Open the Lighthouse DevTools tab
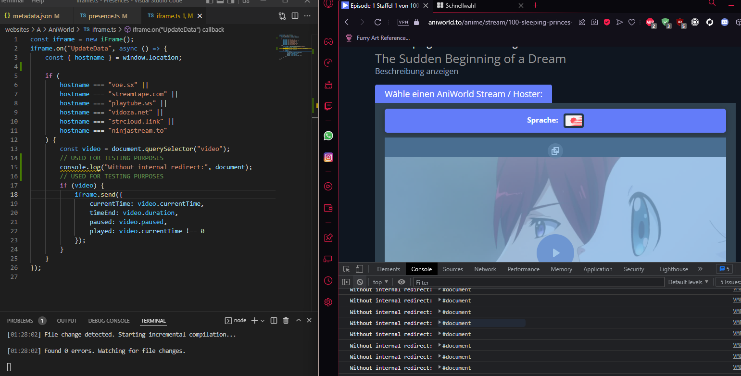The image size is (741, 376). click(674, 269)
